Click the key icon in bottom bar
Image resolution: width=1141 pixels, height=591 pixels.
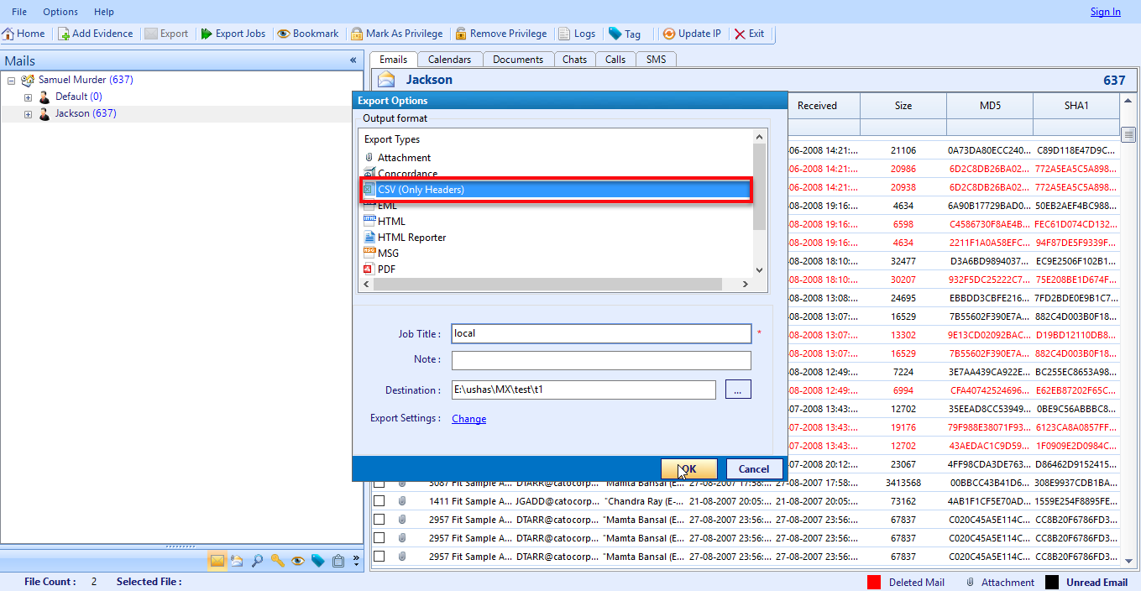[x=277, y=561]
